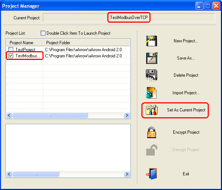Set As Current Project label click
This screenshot has width=222, height=190.
click(x=186, y=110)
